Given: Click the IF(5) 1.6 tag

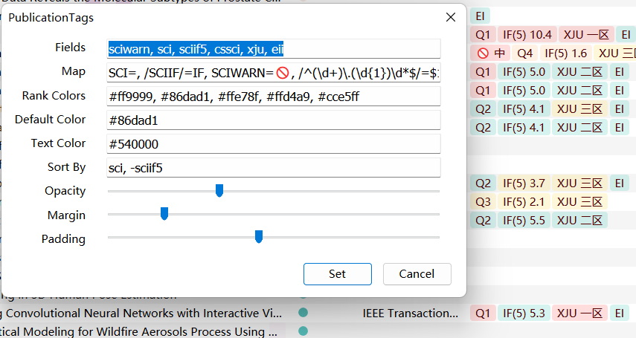Looking at the screenshot, I should pos(565,53).
